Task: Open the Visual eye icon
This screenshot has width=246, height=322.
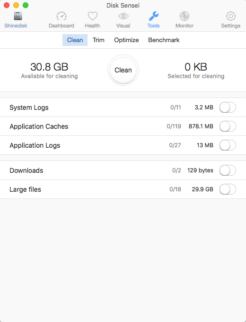Action: (x=123, y=16)
